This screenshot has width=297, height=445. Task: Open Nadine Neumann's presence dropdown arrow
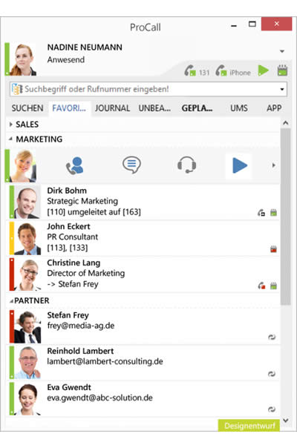pyautogui.click(x=282, y=51)
